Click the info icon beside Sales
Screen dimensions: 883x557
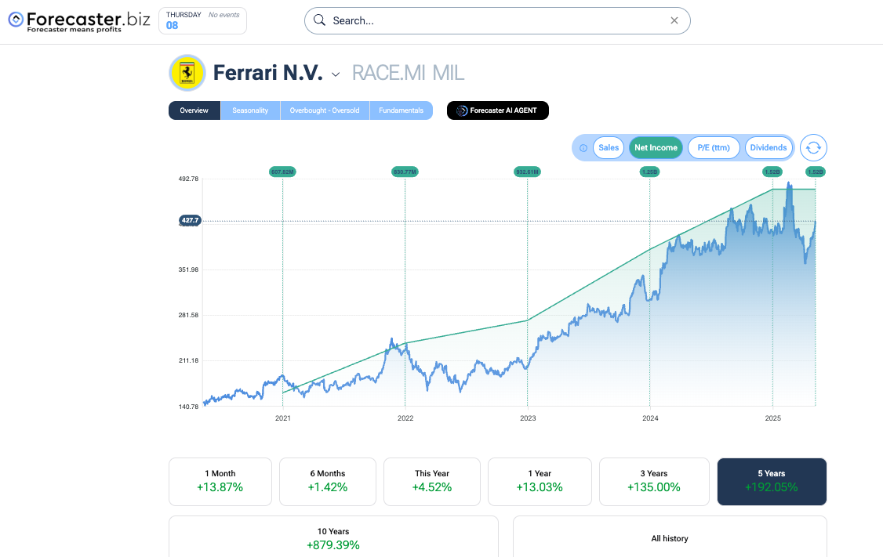pos(583,148)
